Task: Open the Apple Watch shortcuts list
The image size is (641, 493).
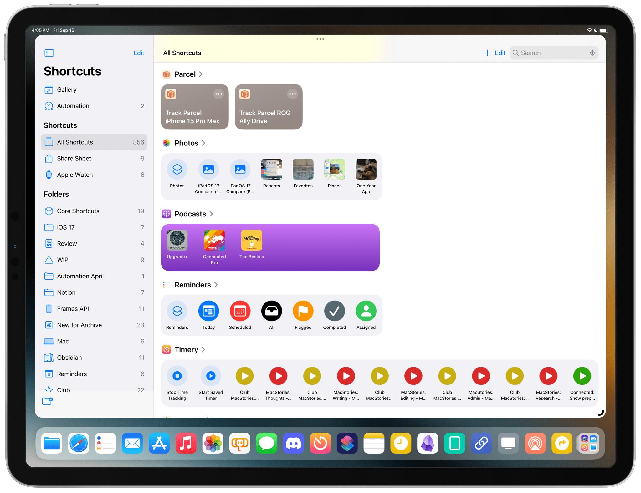Action: [94, 175]
